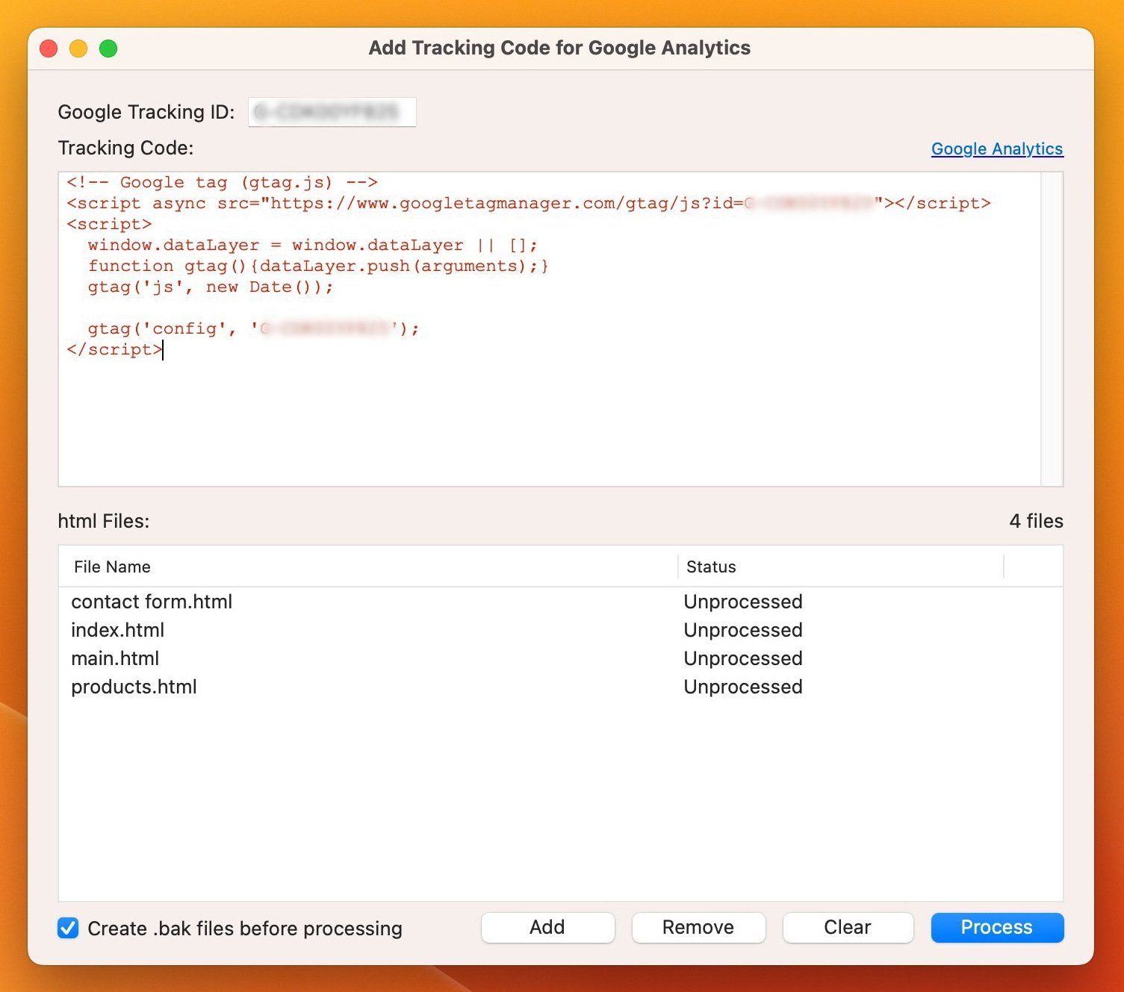Image resolution: width=1124 pixels, height=992 pixels.
Task: Click the Google tag comment line
Action: tap(222, 183)
